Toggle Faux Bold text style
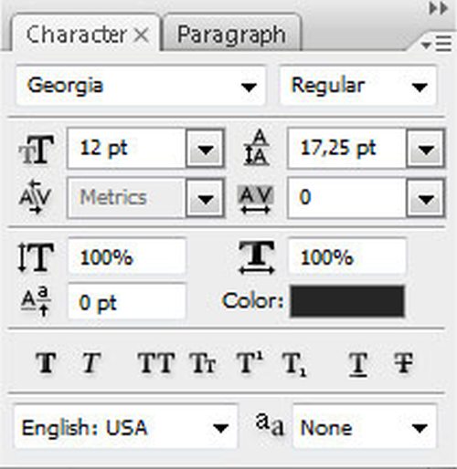 coord(46,363)
